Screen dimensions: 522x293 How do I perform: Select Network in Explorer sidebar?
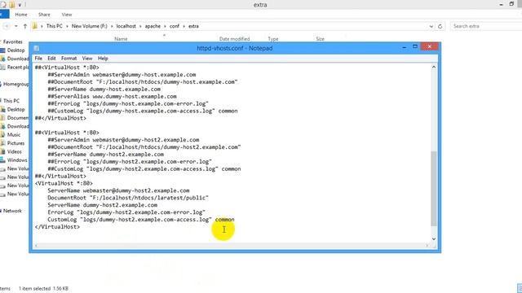(12, 211)
